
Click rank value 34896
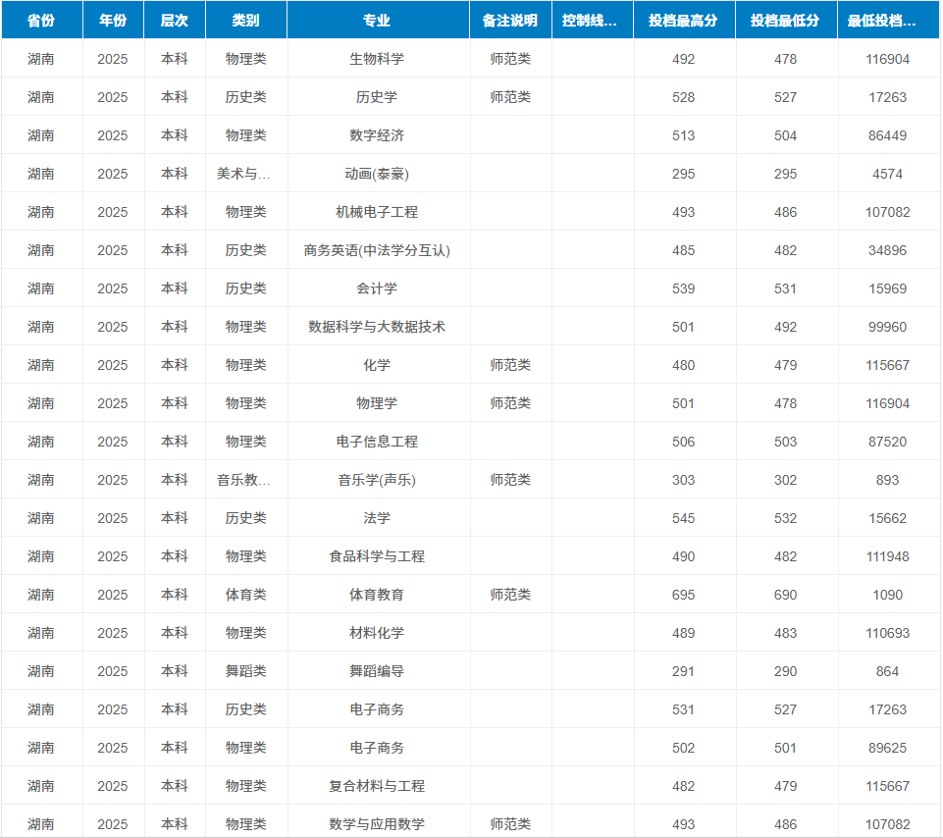(888, 250)
